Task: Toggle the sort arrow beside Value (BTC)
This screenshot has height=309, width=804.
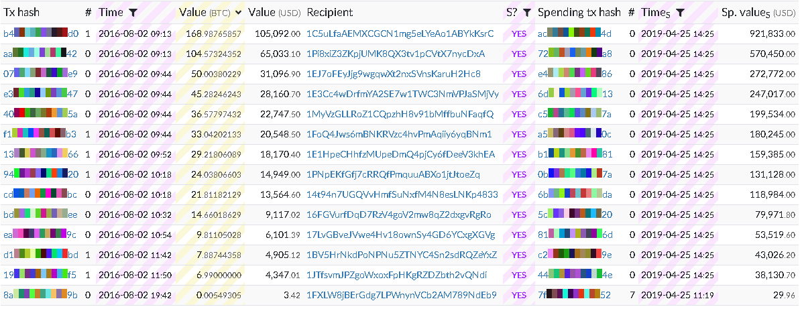Action: coord(237,13)
